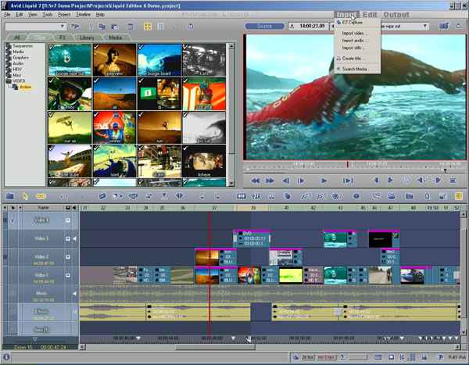This screenshot has width=469, height=365.
Task: Choose 'Import video ...' from the Input menu
Action: point(355,33)
